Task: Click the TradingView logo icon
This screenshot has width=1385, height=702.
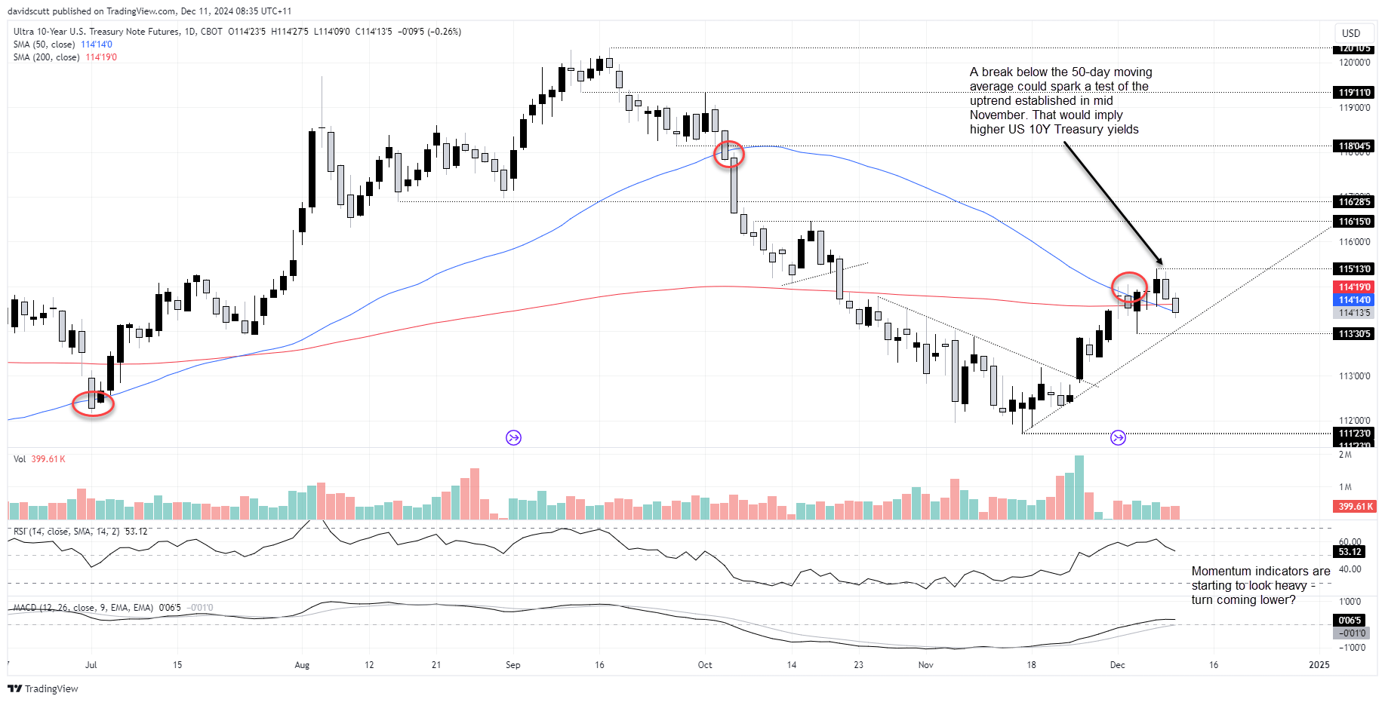Action: (14, 688)
